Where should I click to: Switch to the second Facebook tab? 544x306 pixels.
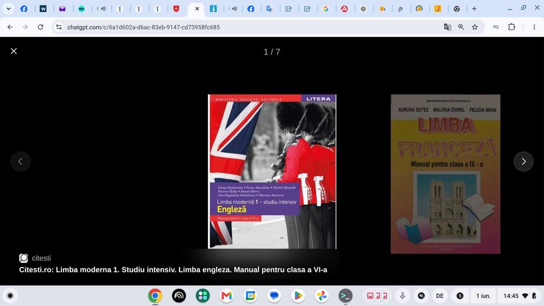[250, 9]
